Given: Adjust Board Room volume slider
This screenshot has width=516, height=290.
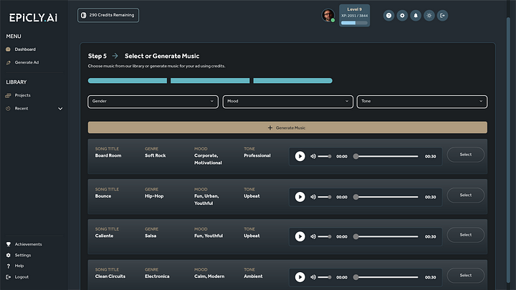Looking at the screenshot, I should click(325, 156).
